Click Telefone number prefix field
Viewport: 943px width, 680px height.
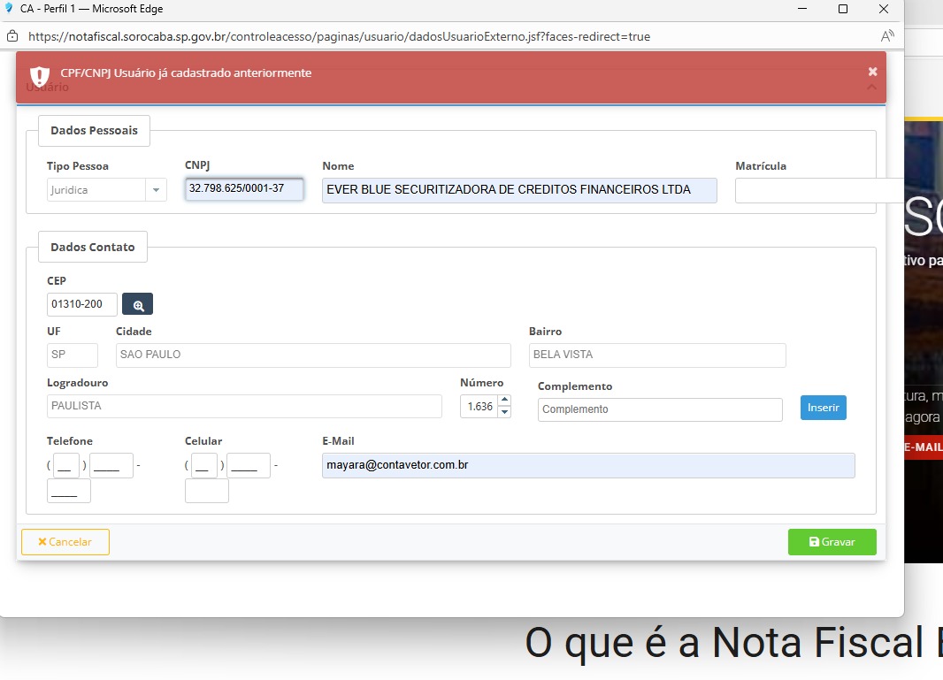tap(111, 466)
